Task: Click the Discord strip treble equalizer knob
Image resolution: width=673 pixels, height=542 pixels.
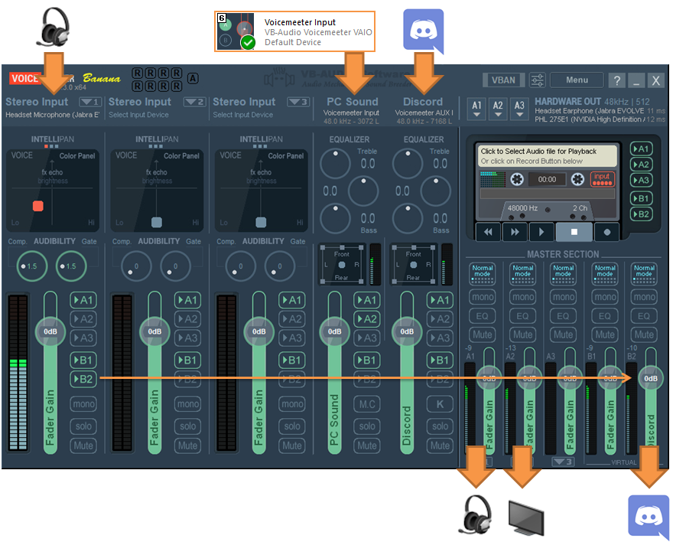Action: (x=408, y=164)
